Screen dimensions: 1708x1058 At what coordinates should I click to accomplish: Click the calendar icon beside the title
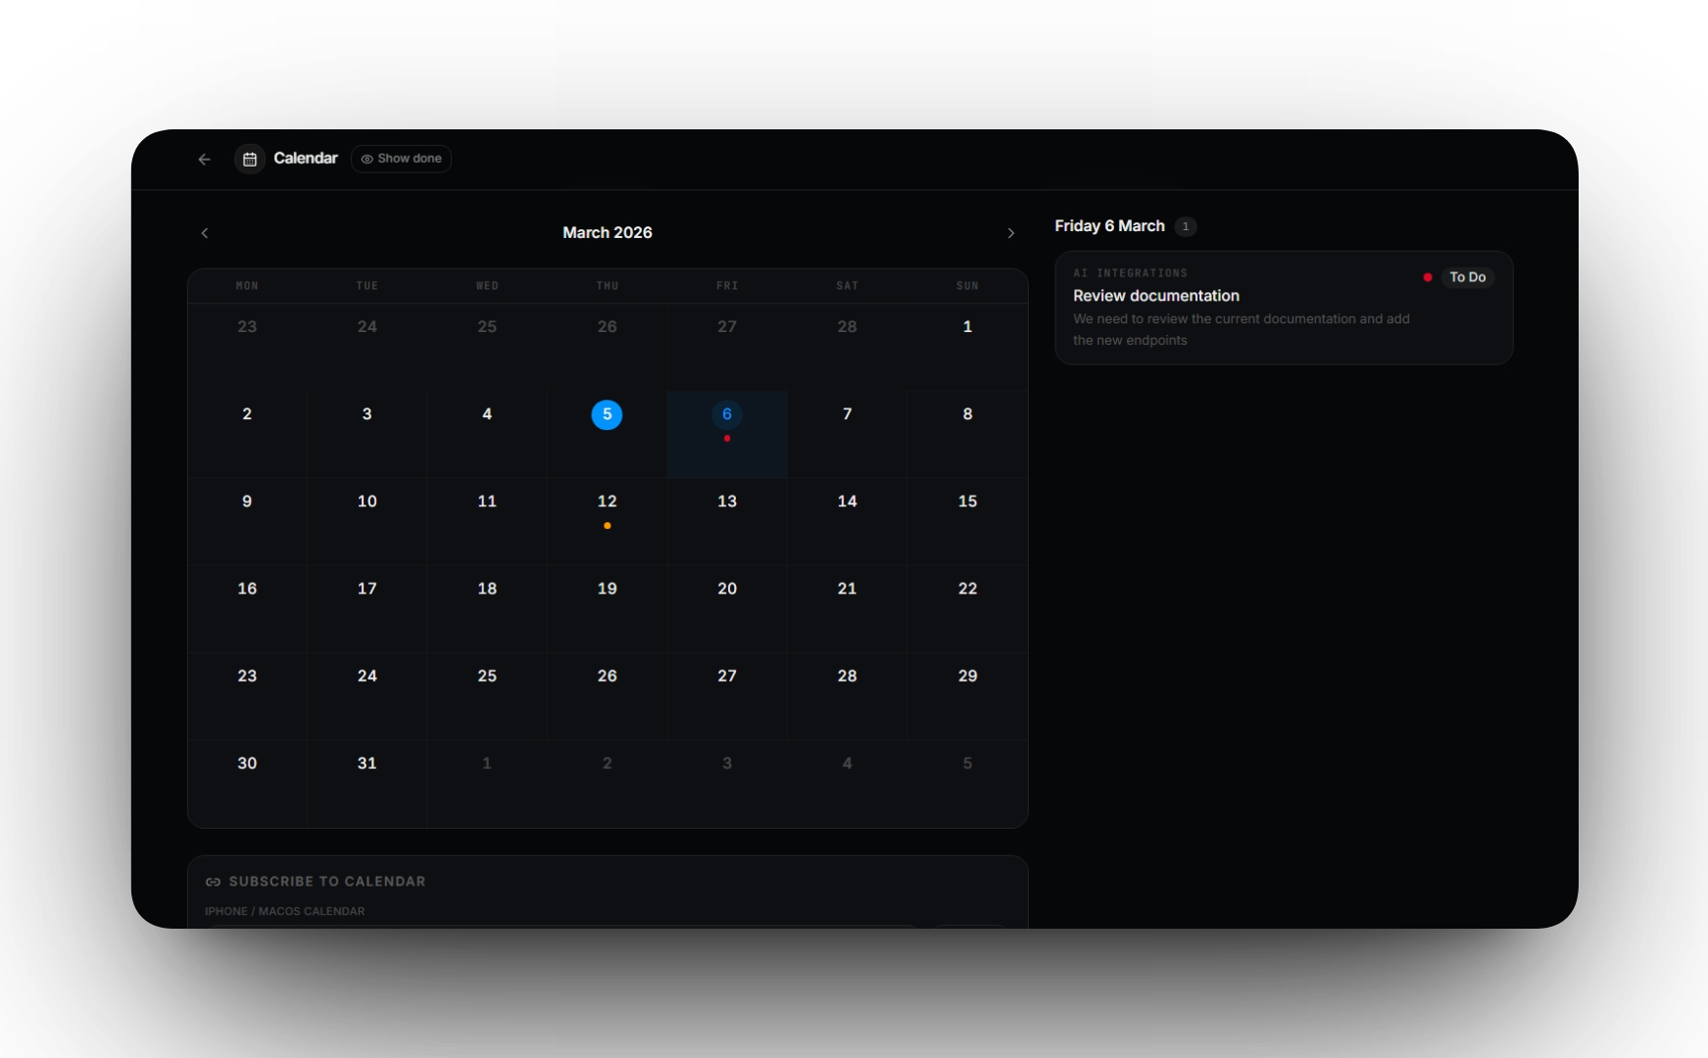pyautogui.click(x=250, y=159)
